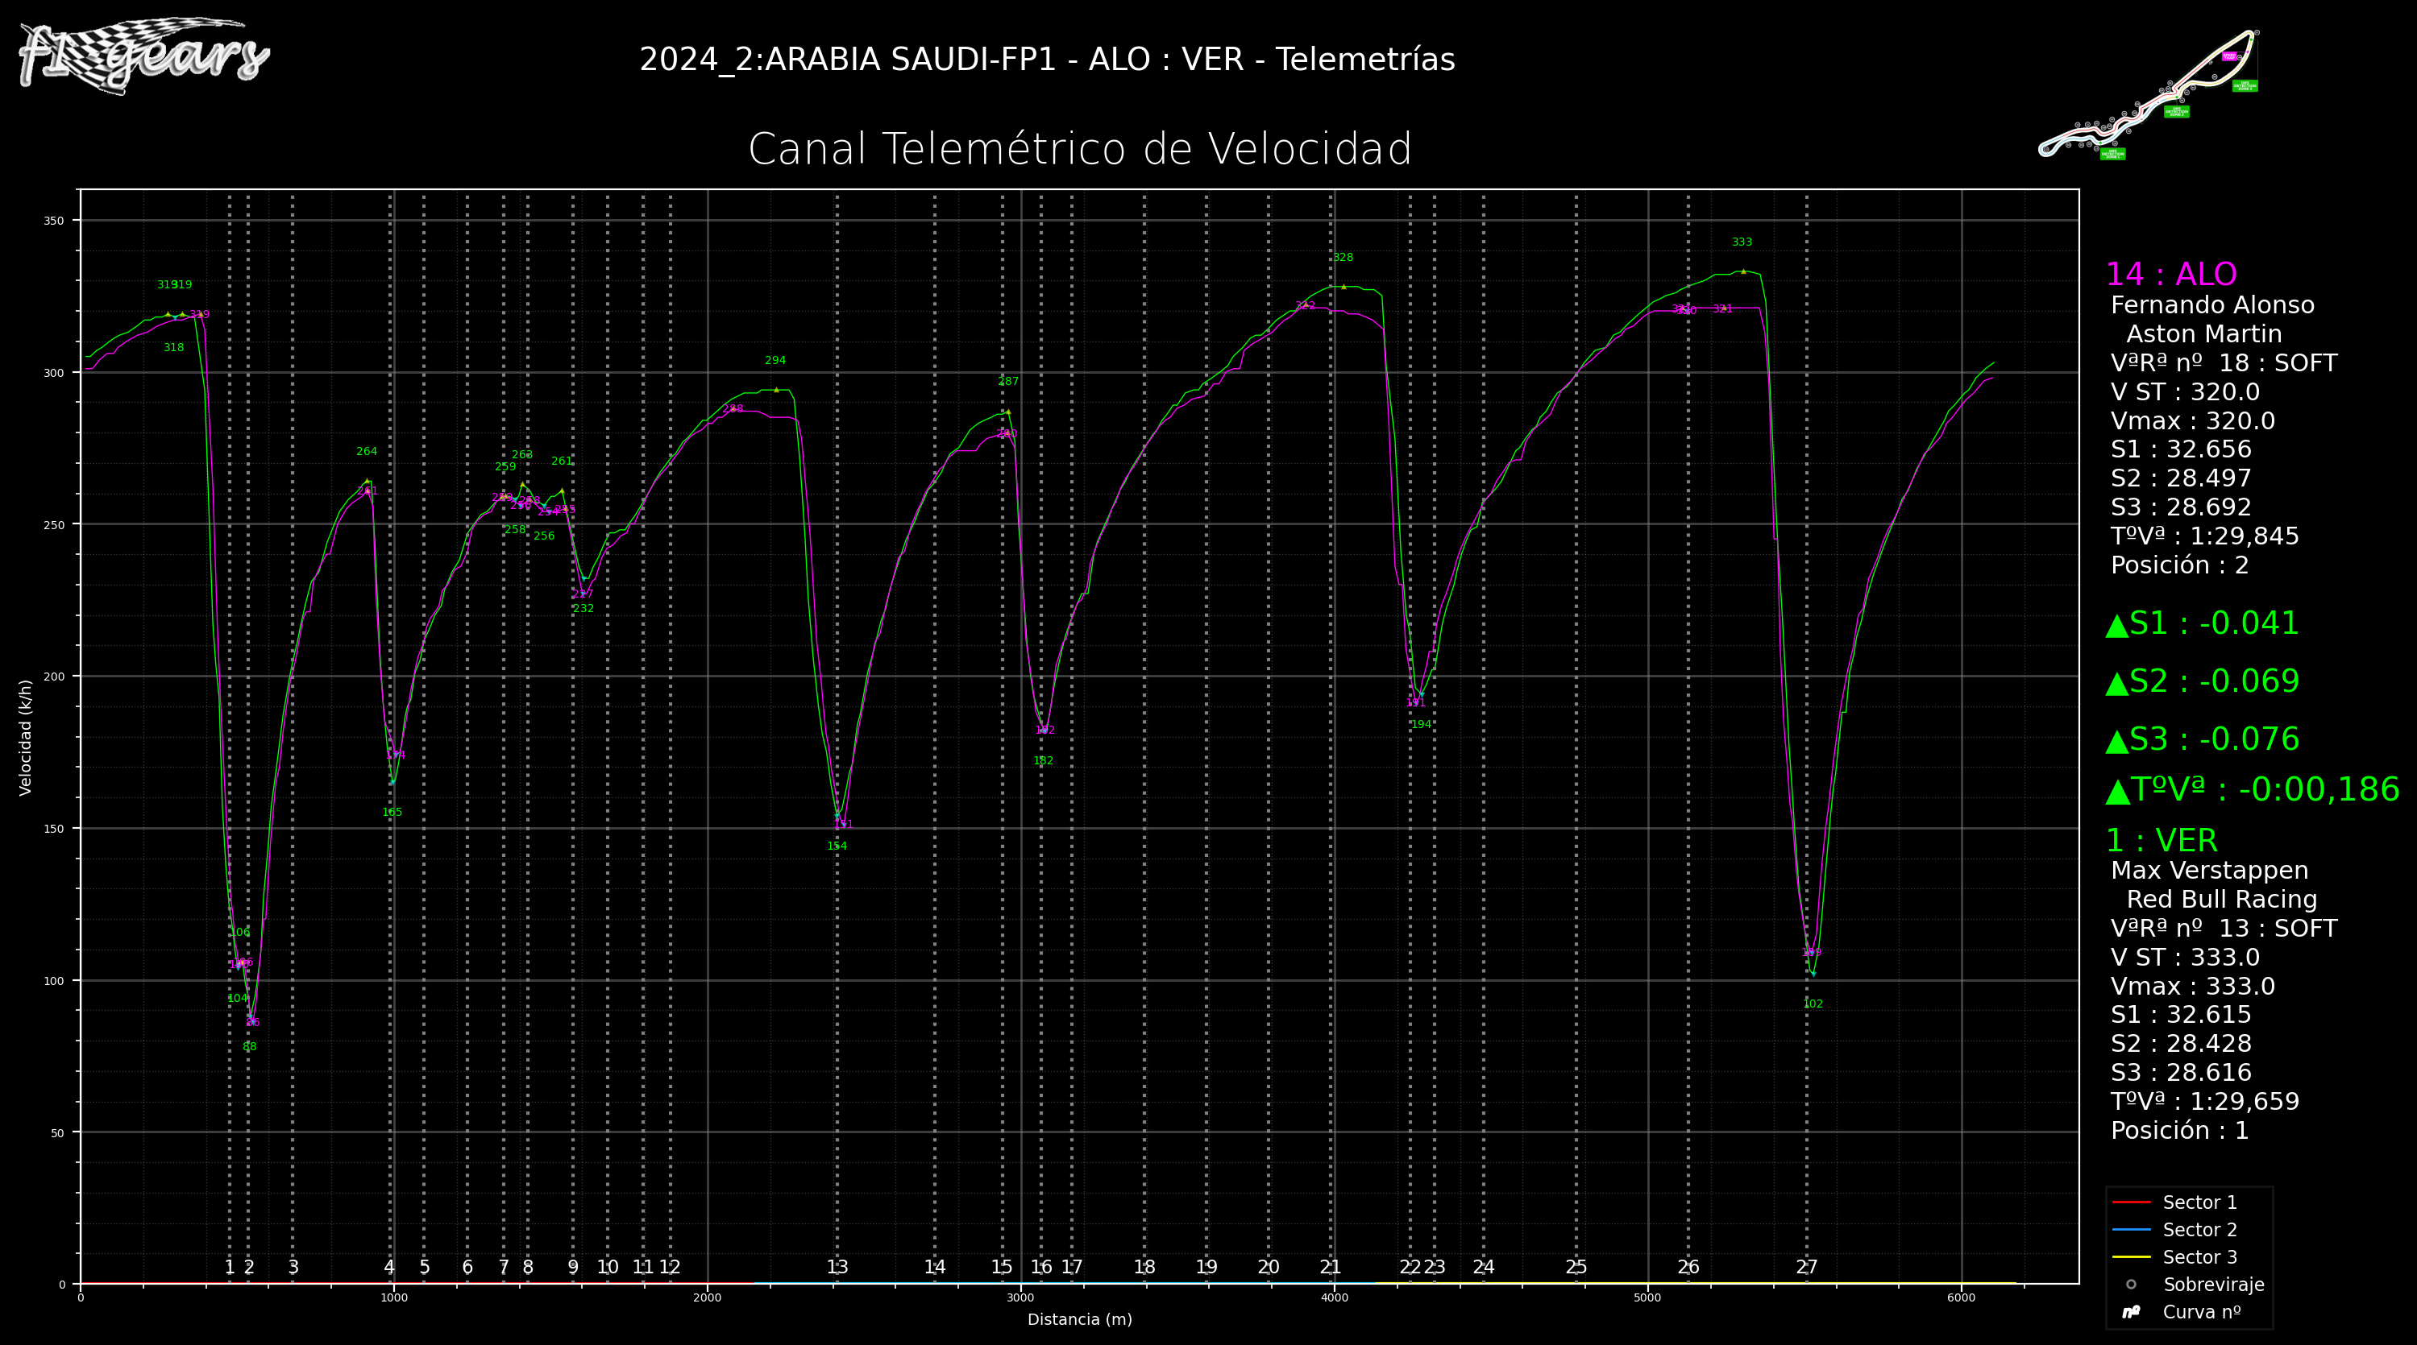The image size is (2417, 1345).
Task: Click the Canal Telemétrico de Velocidad title
Action: coord(1079,150)
